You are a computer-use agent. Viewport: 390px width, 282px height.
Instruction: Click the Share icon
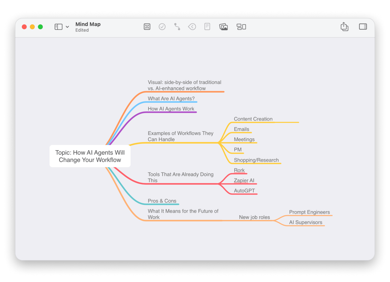click(344, 26)
